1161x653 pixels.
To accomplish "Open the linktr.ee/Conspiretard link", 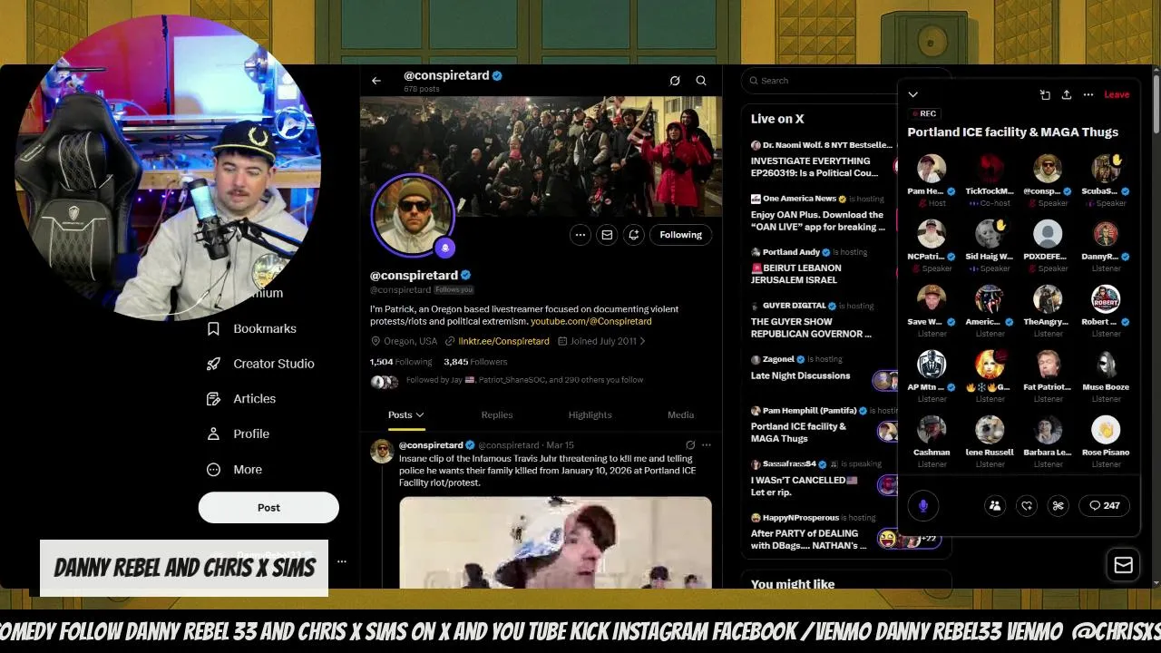I will (x=503, y=341).
